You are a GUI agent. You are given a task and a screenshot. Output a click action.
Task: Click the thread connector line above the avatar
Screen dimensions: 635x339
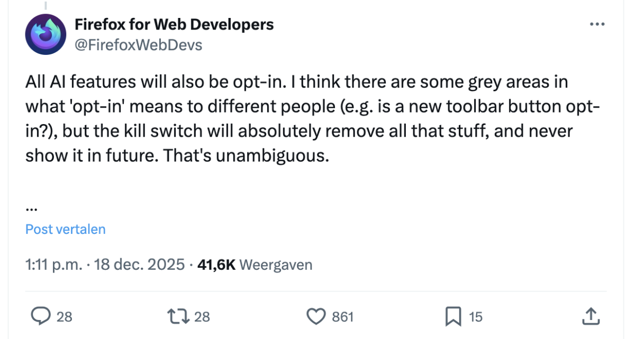pyautogui.click(x=46, y=5)
